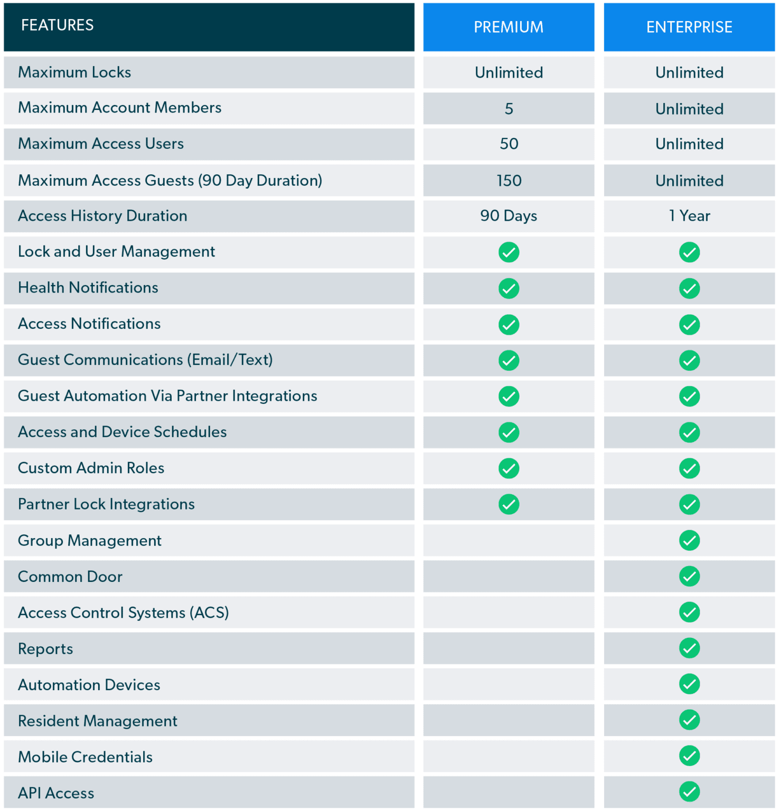The width and height of the screenshot is (779, 811).
Task: Click Enterprise checkmark for Mobile Credentials
Action: (689, 756)
